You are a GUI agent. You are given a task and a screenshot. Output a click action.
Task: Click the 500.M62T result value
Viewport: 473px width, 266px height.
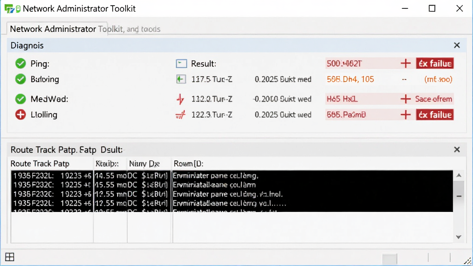[x=344, y=63]
